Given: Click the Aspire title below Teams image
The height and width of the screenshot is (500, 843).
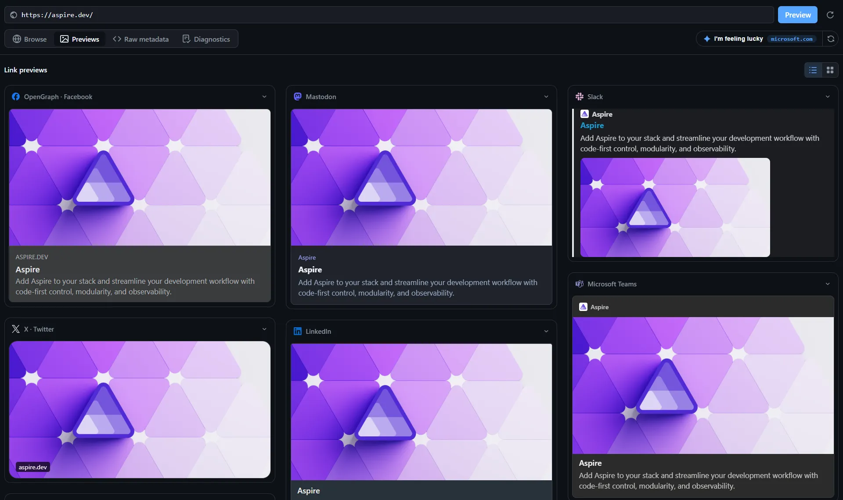Looking at the screenshot, I should (x=590, y=463).
